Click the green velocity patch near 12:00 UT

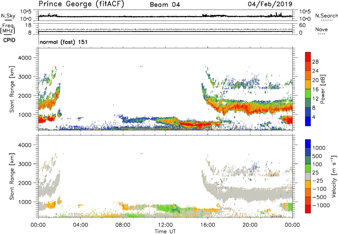coord(167,208)
